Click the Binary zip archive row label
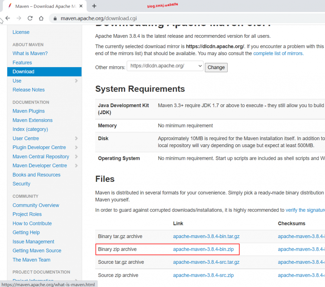 tap(117, 249)
